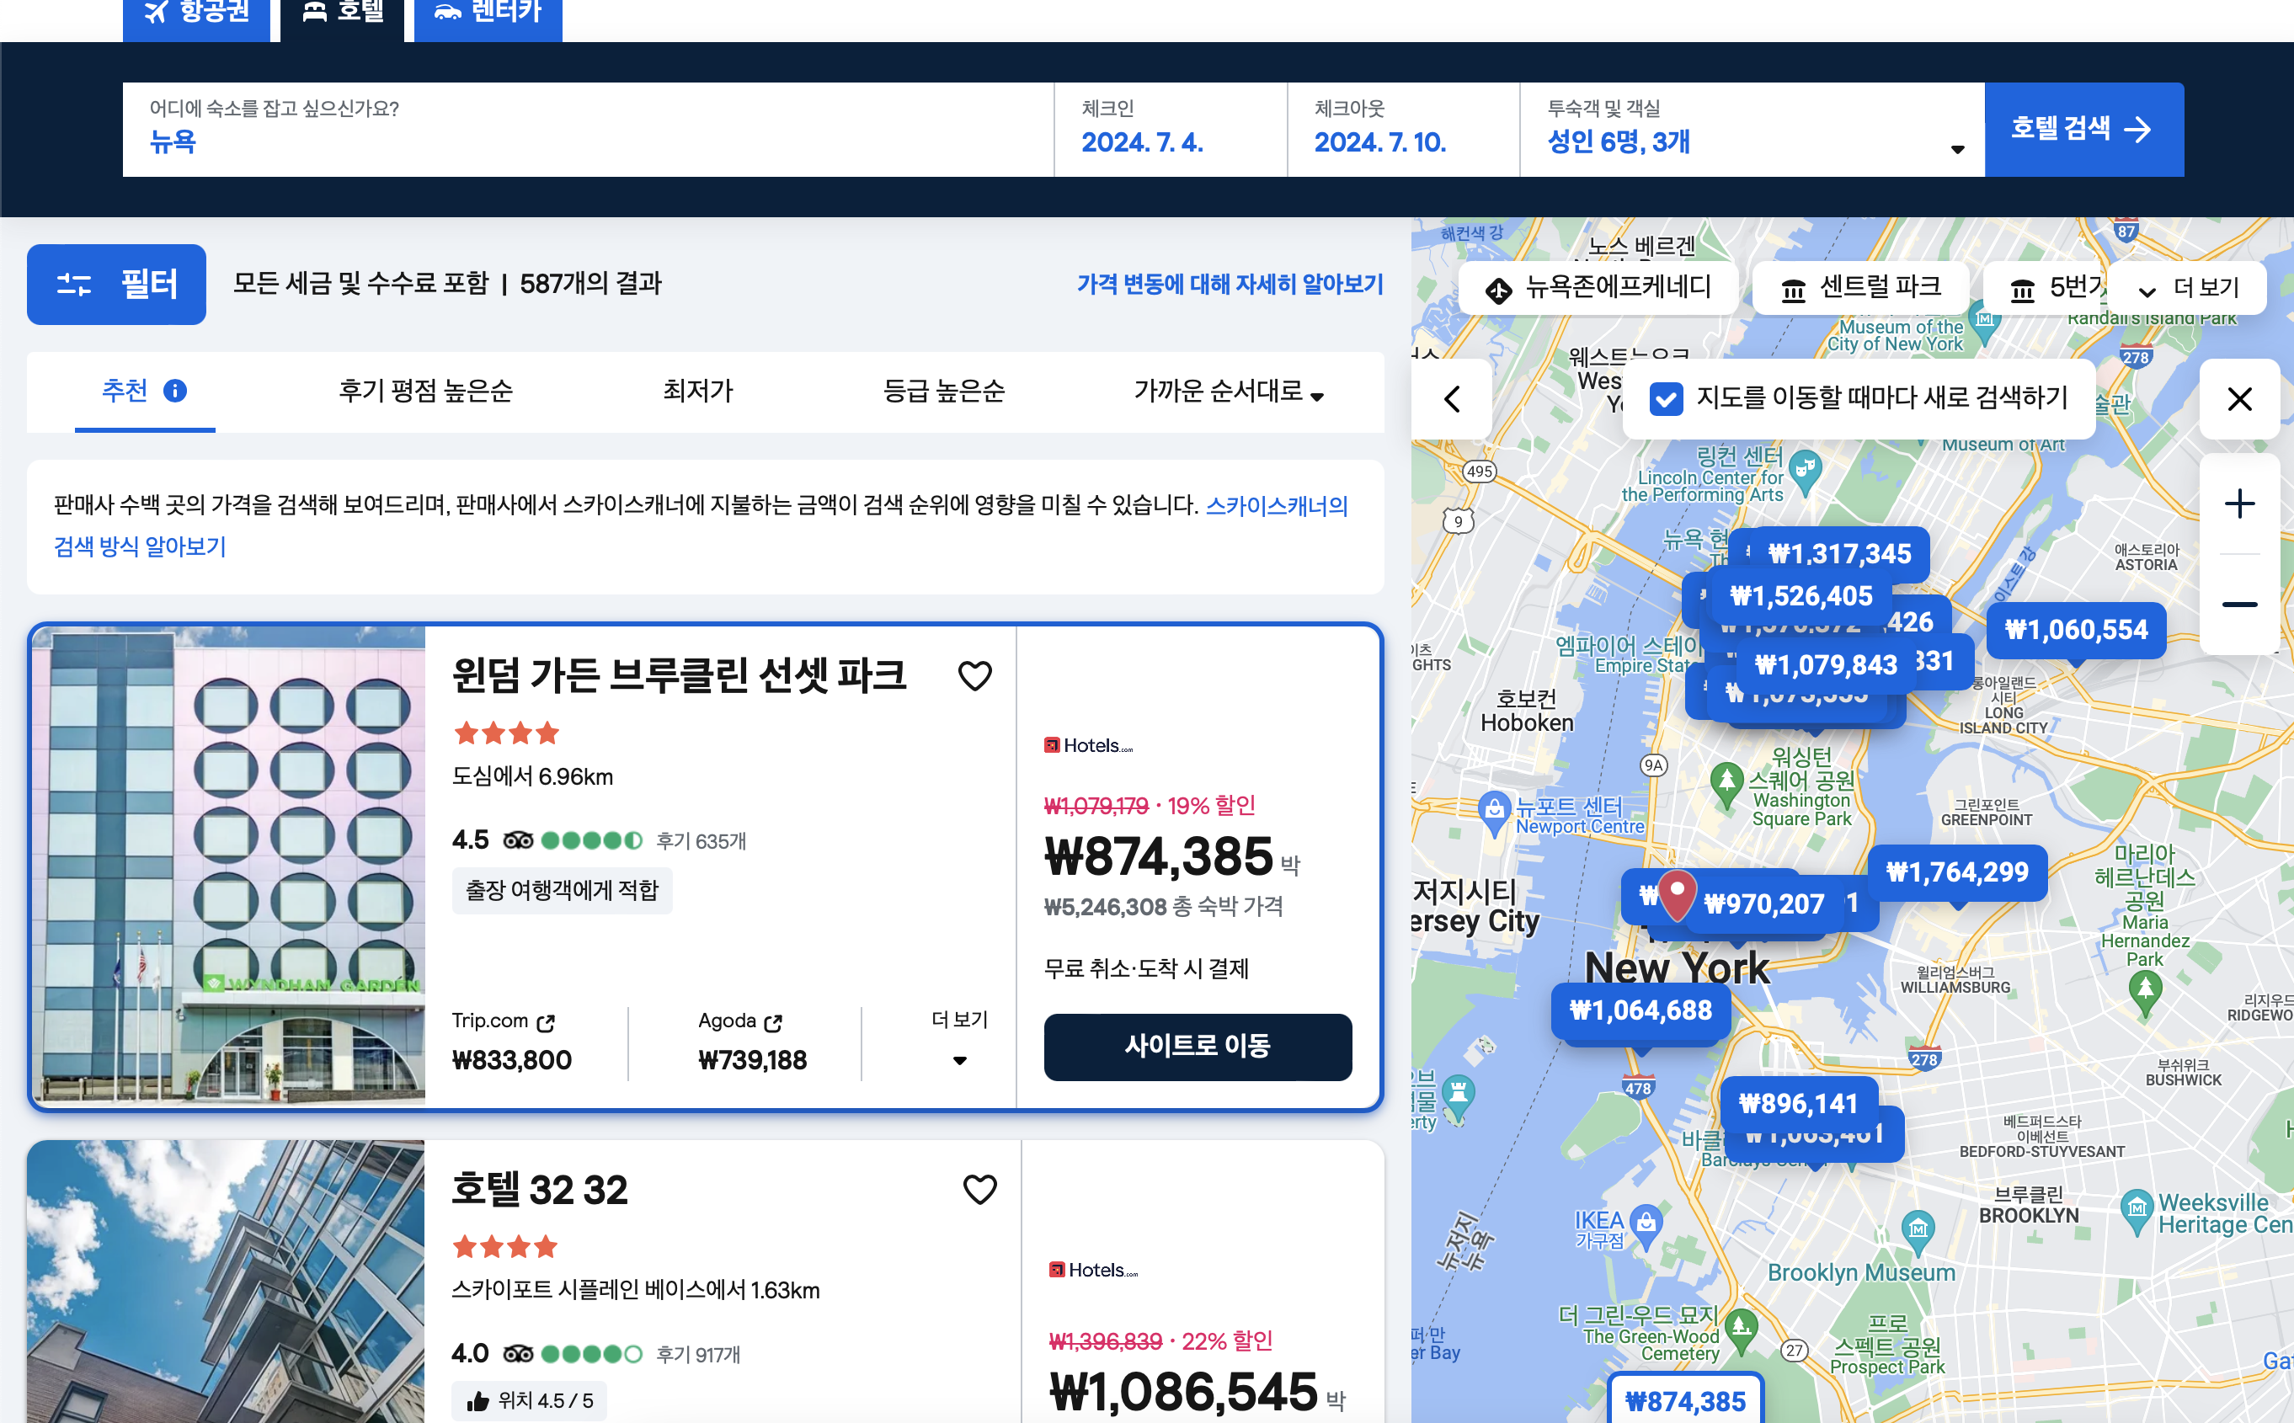Switch to 후기 평점 높은순 tab
2294x1423 pixels.
click(x=425, y=392)
